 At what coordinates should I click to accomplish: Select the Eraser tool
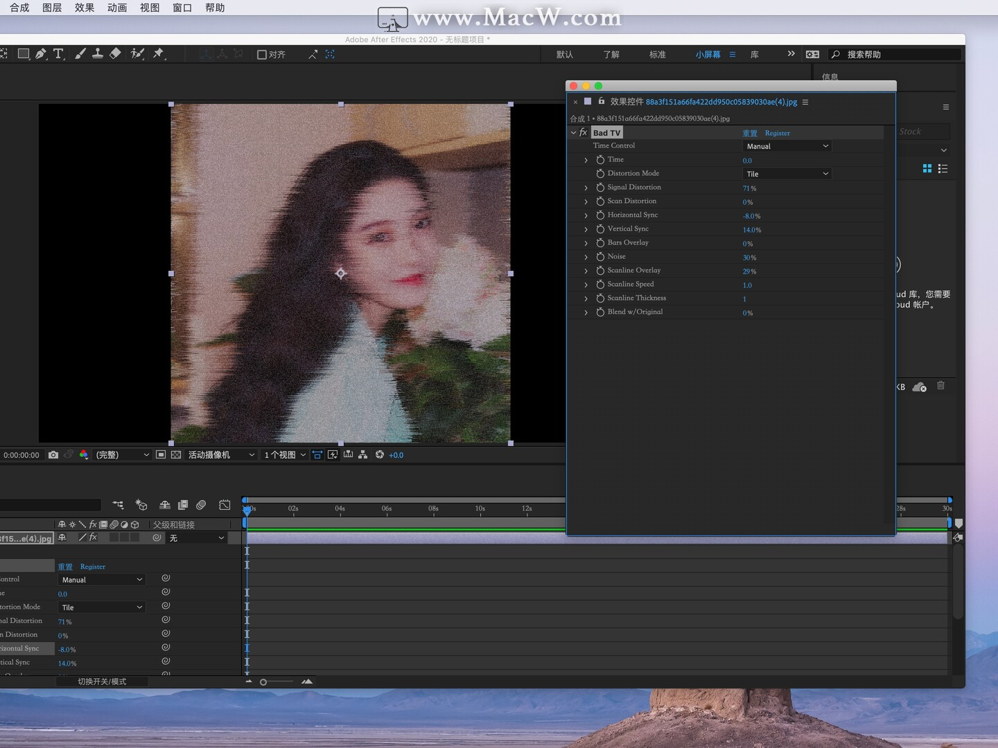(x=115, y=54)
